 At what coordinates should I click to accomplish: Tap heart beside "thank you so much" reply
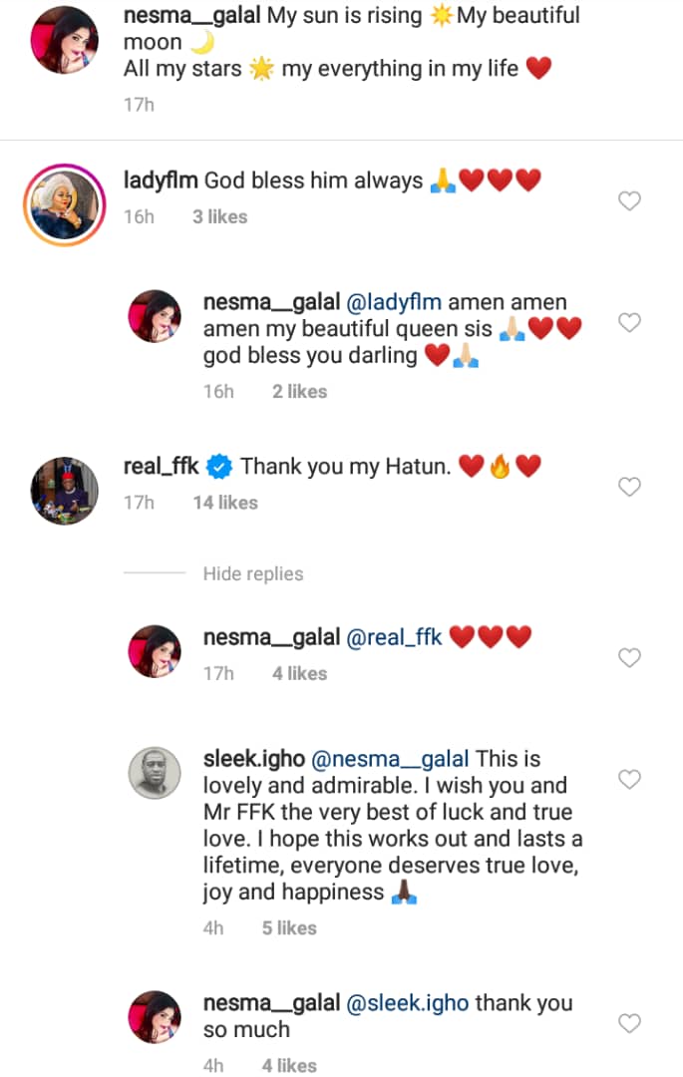coord(629,1023)
